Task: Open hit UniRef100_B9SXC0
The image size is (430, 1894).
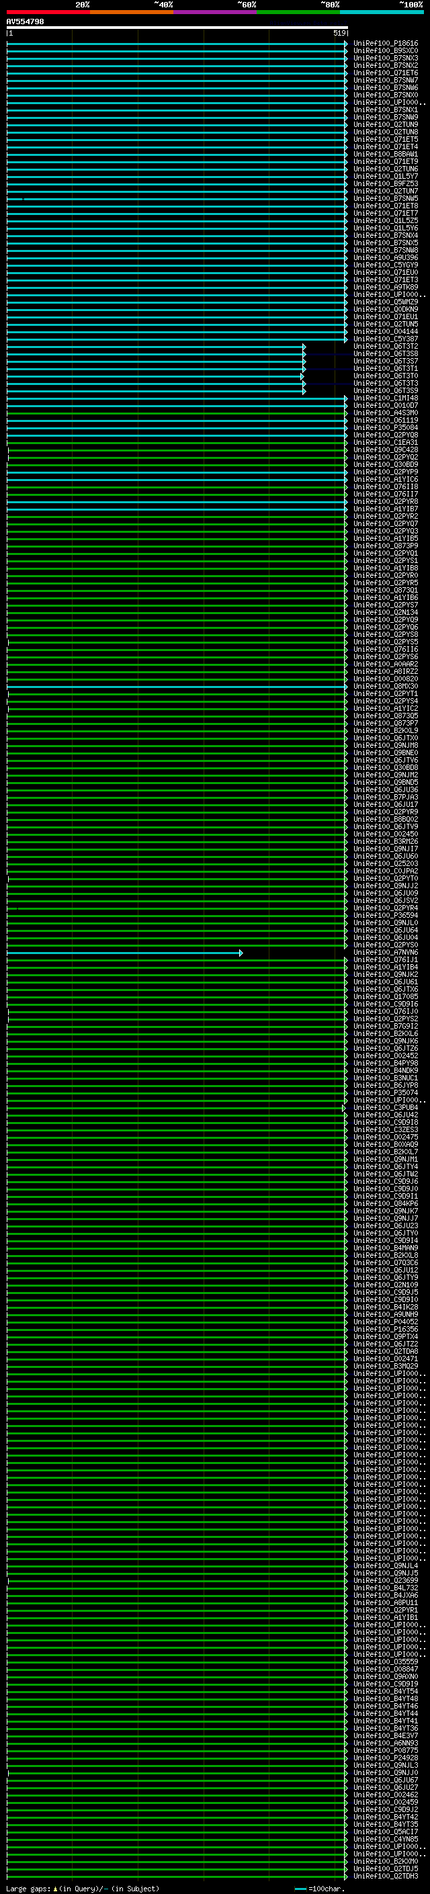Action: point(386,51)
